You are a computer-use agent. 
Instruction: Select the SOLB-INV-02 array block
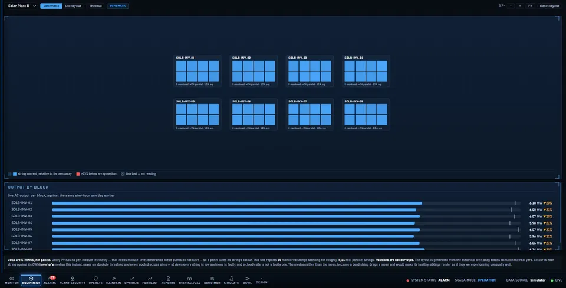point(254,71)
